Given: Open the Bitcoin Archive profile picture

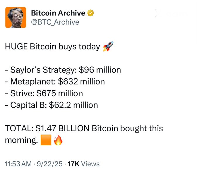Looking at the screenshot, I should tap(16, 18).
